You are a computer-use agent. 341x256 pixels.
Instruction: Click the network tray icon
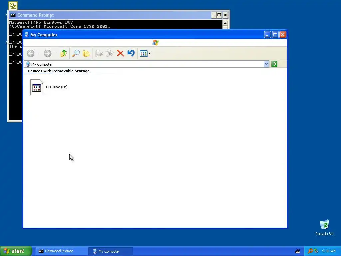coord(316,251)
